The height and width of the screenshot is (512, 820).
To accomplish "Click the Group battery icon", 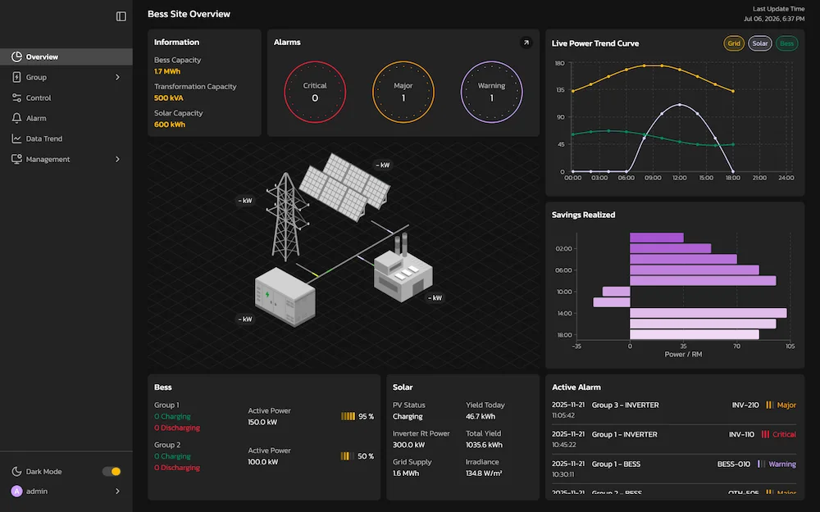I will (x=16, y=77).
